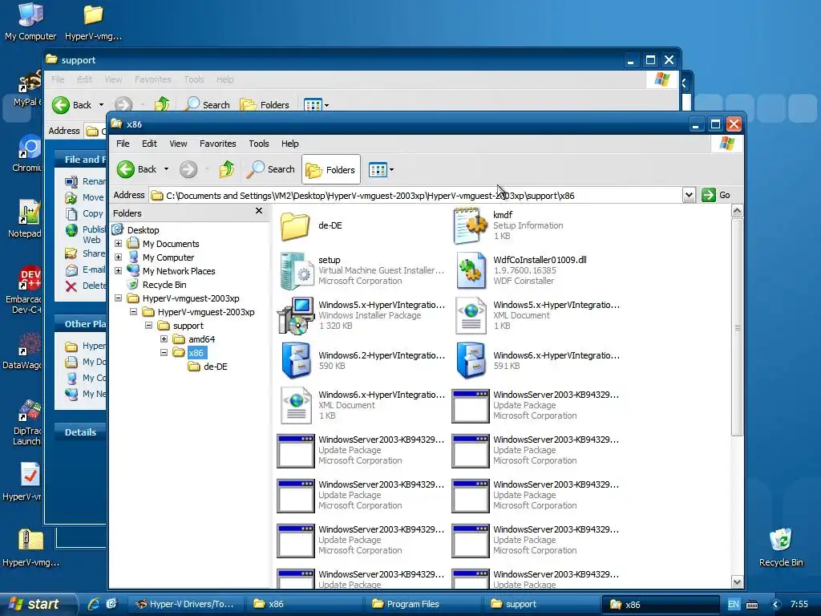Screen dimensions: 821x616
Task: Click the Details panel header in support window
Action: click(x=80, y=432)
